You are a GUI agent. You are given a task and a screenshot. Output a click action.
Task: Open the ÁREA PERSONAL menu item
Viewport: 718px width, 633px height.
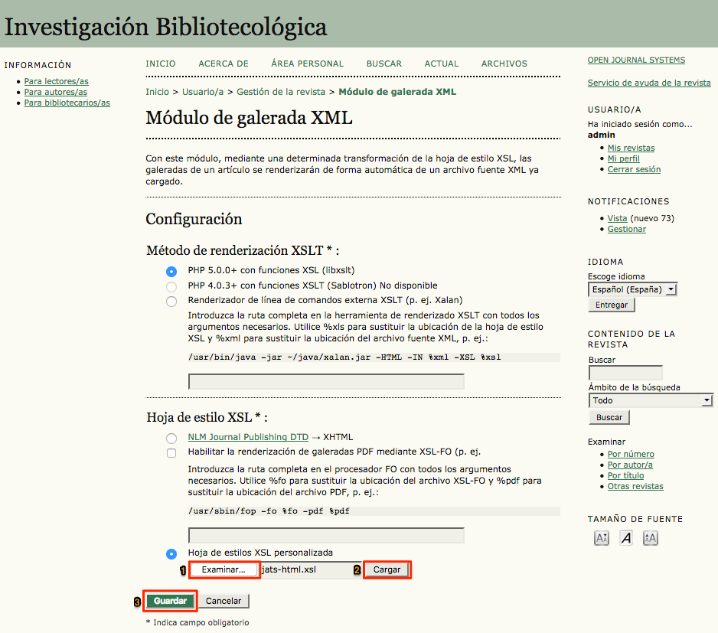tap(307, 64)
